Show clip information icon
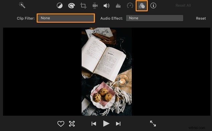Image resolution: width=212 pixels, height=131 pixels. click(153, 6)
